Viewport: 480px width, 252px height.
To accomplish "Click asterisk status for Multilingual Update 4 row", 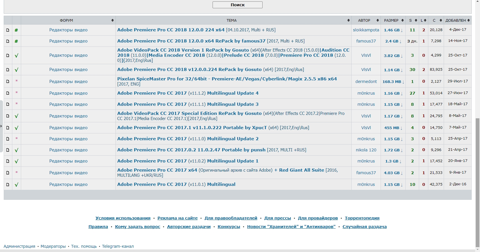I will (x=16, y=93).
